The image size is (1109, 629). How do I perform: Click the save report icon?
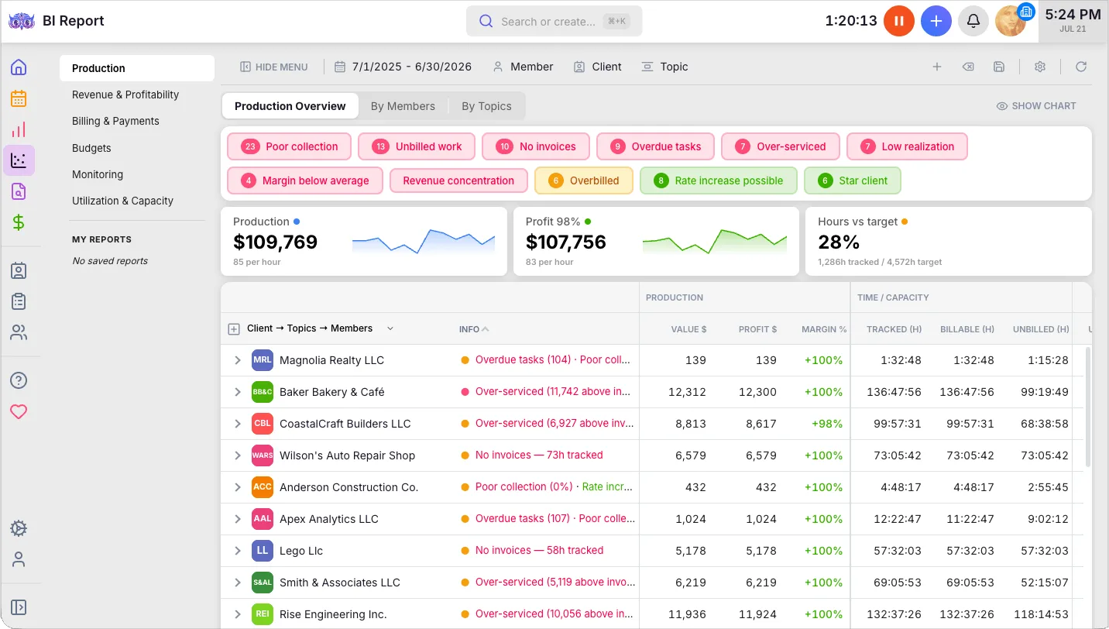click(x=999, y=67)
